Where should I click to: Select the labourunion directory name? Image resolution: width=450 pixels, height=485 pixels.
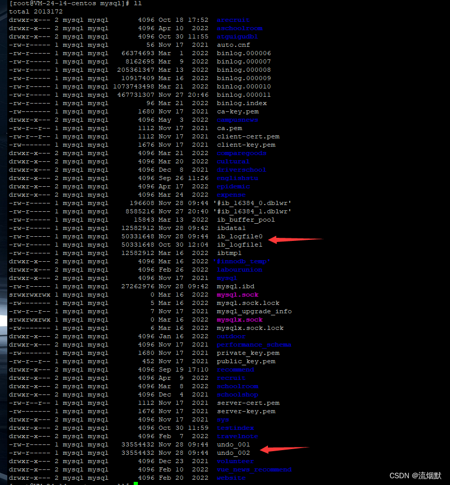click(239, 270)
